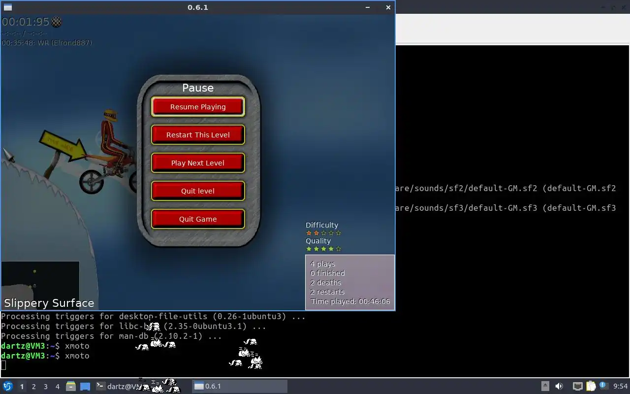Open the volume speaker tray icon
Image resolution: width=630 pixels, height=394 pixels.
pos(559,386)
